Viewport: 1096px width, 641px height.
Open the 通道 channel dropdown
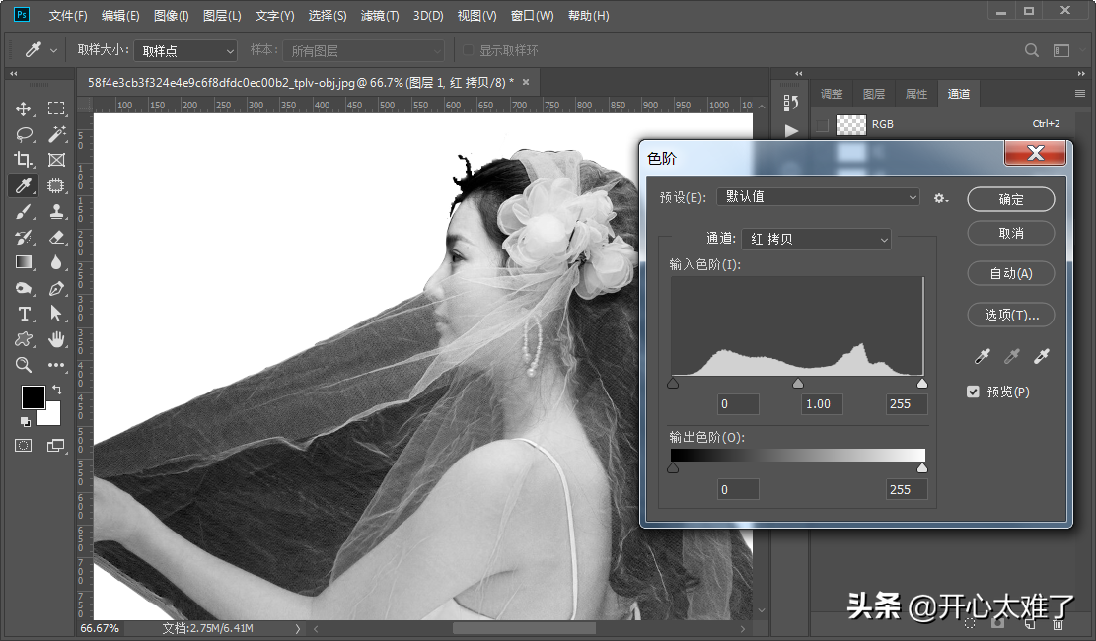pyautogui.click(x=816, y=239)
